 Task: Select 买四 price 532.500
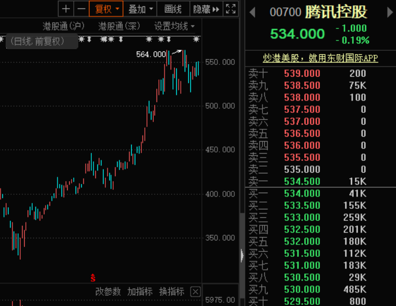pyautogui.click(x=302, y=229)
